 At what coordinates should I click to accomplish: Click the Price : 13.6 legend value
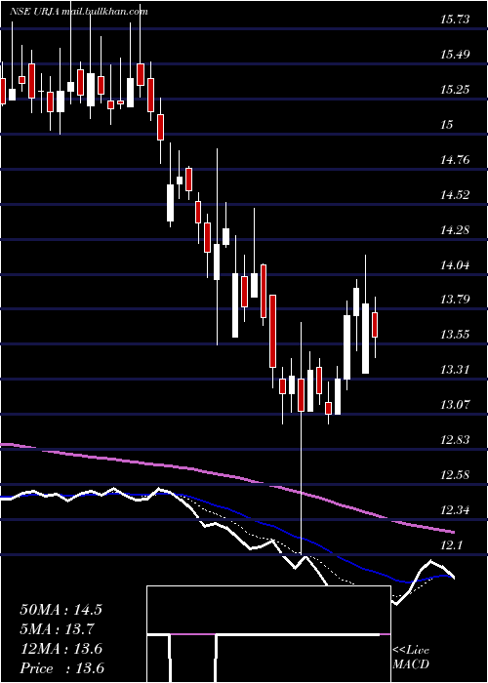(61, 668)
